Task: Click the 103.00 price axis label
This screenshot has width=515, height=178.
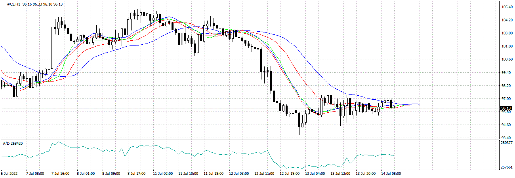Action: [x=506, y=33]
